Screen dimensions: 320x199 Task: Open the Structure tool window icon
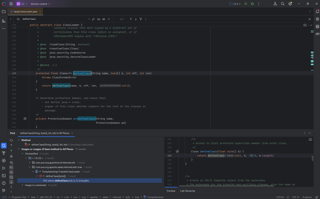point(4,21)
